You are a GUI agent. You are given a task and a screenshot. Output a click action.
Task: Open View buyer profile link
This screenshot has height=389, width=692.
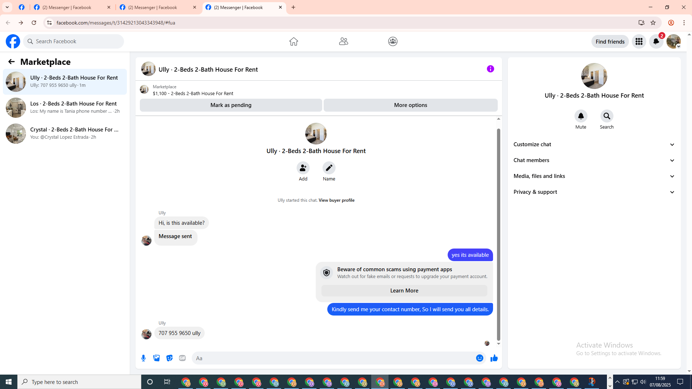pyautogui.click(x=336, y=200)
